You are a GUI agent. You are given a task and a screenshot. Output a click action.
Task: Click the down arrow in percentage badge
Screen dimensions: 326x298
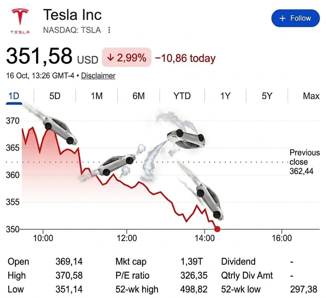pyautogui.click(x=110, y=57)
